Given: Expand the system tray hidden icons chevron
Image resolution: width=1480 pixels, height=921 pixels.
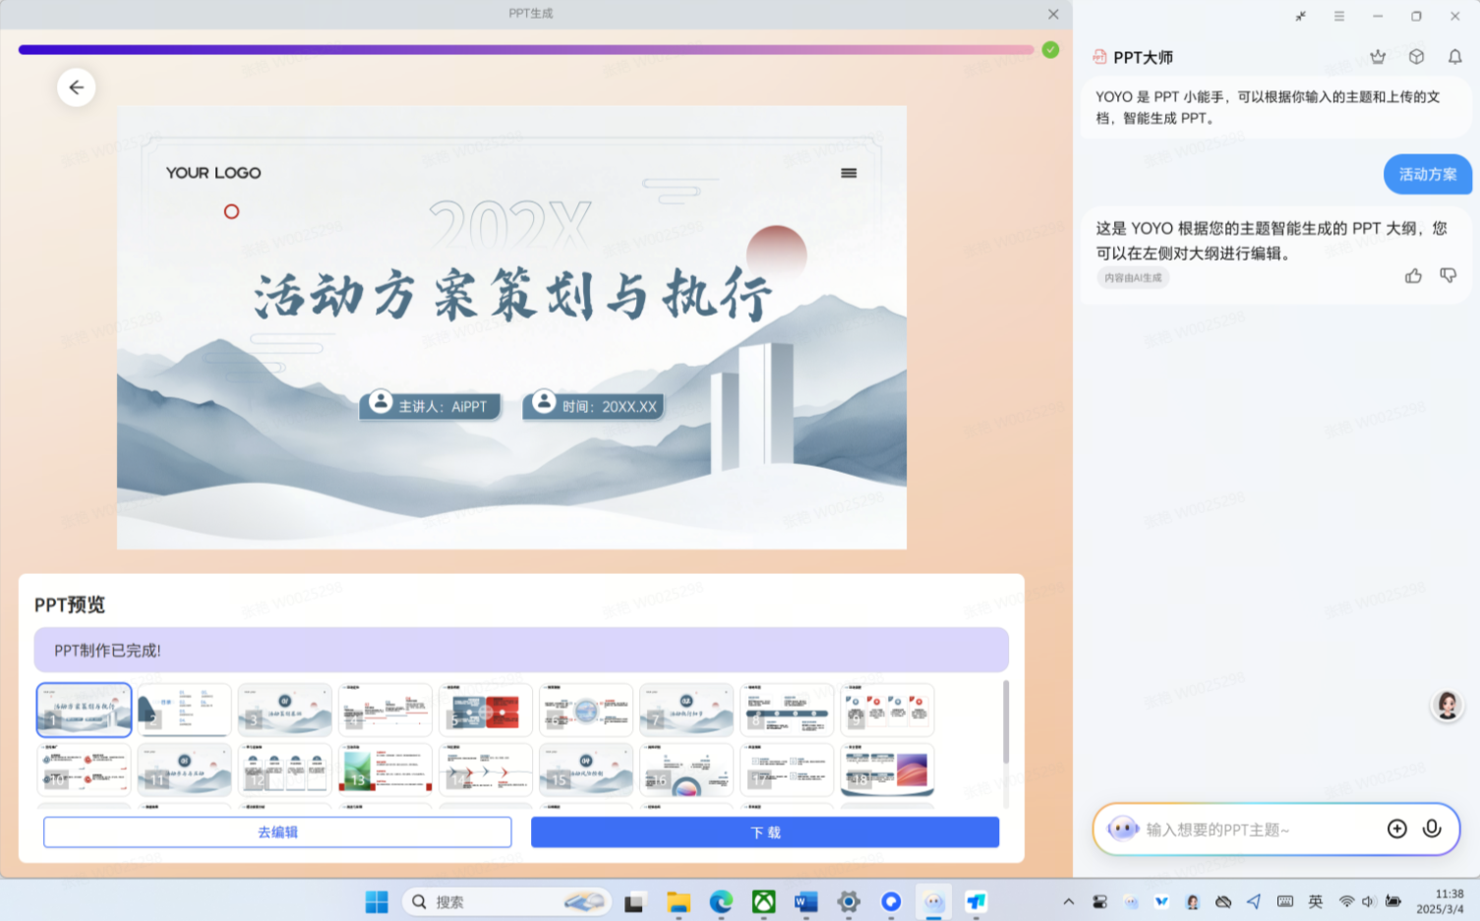Looking at the screenshot, I should click(x=1068, y=901).
